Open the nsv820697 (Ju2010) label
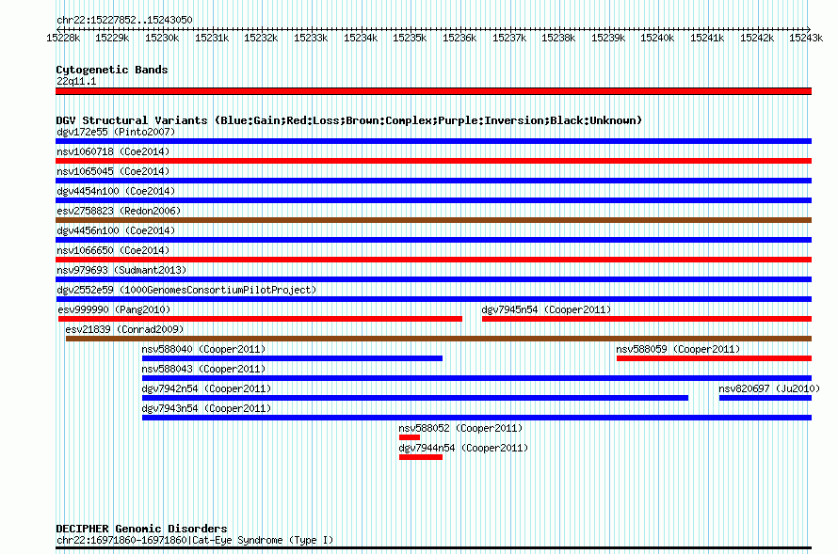The height and width of the screenshot is (554, 838). pyautogui.click(x=769, y=389)
